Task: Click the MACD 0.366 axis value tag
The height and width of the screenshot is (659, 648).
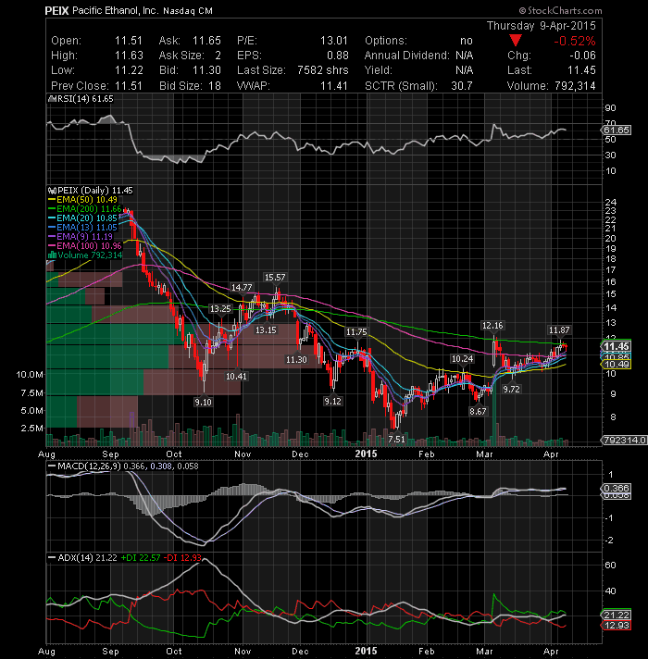Action: 617,489
